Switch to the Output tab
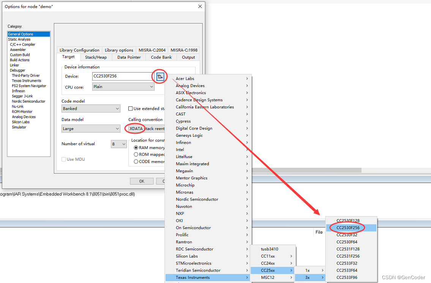The height and width of the screenshot is (283, 431). [188, 57]
